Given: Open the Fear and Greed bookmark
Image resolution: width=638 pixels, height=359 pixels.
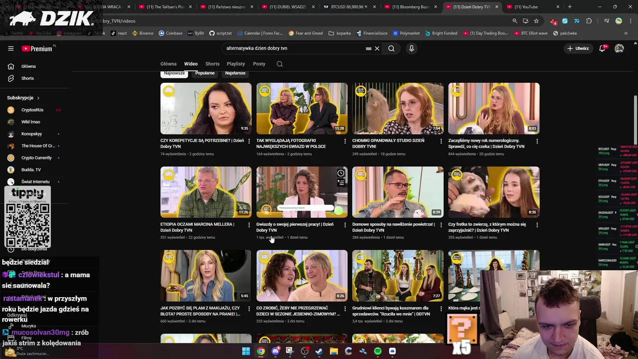Looking at the screenshot, I should click(306, 33).
